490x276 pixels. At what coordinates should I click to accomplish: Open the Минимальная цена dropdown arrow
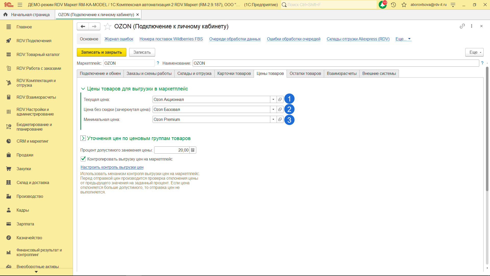(273, 119)
